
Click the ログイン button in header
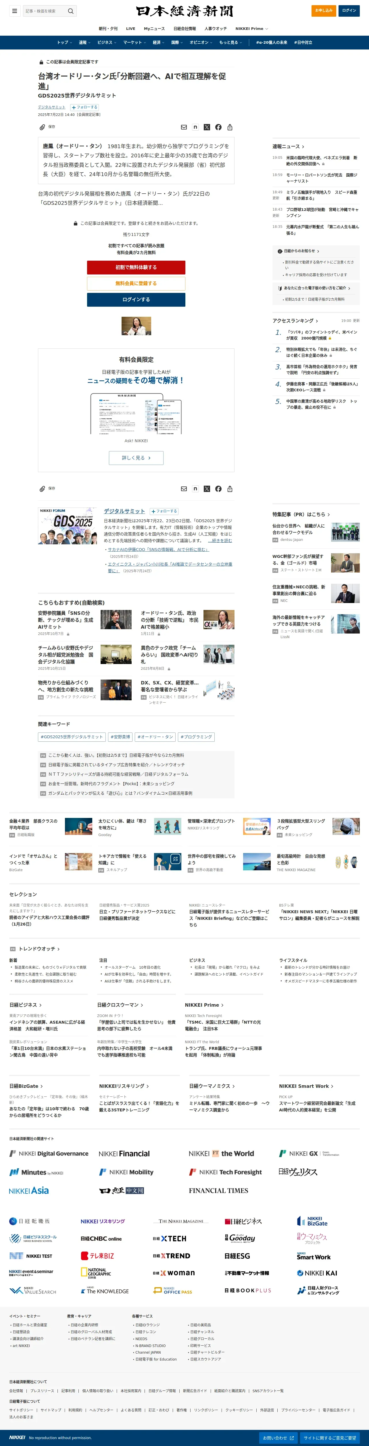click(349, 11)
